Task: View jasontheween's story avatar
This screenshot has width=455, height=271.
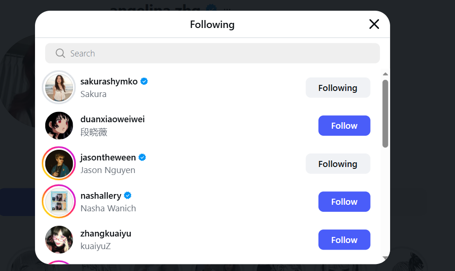Action: coord(59,163)
